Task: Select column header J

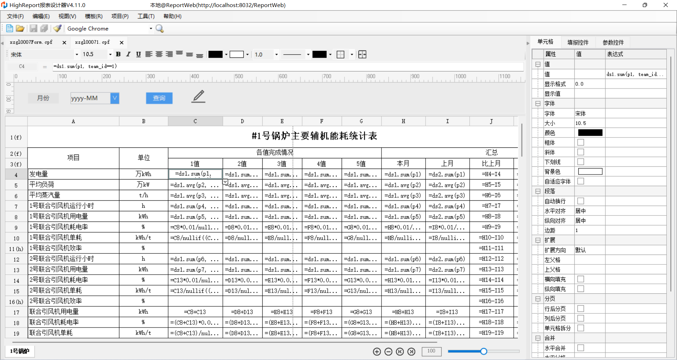Action: point(491,121)
